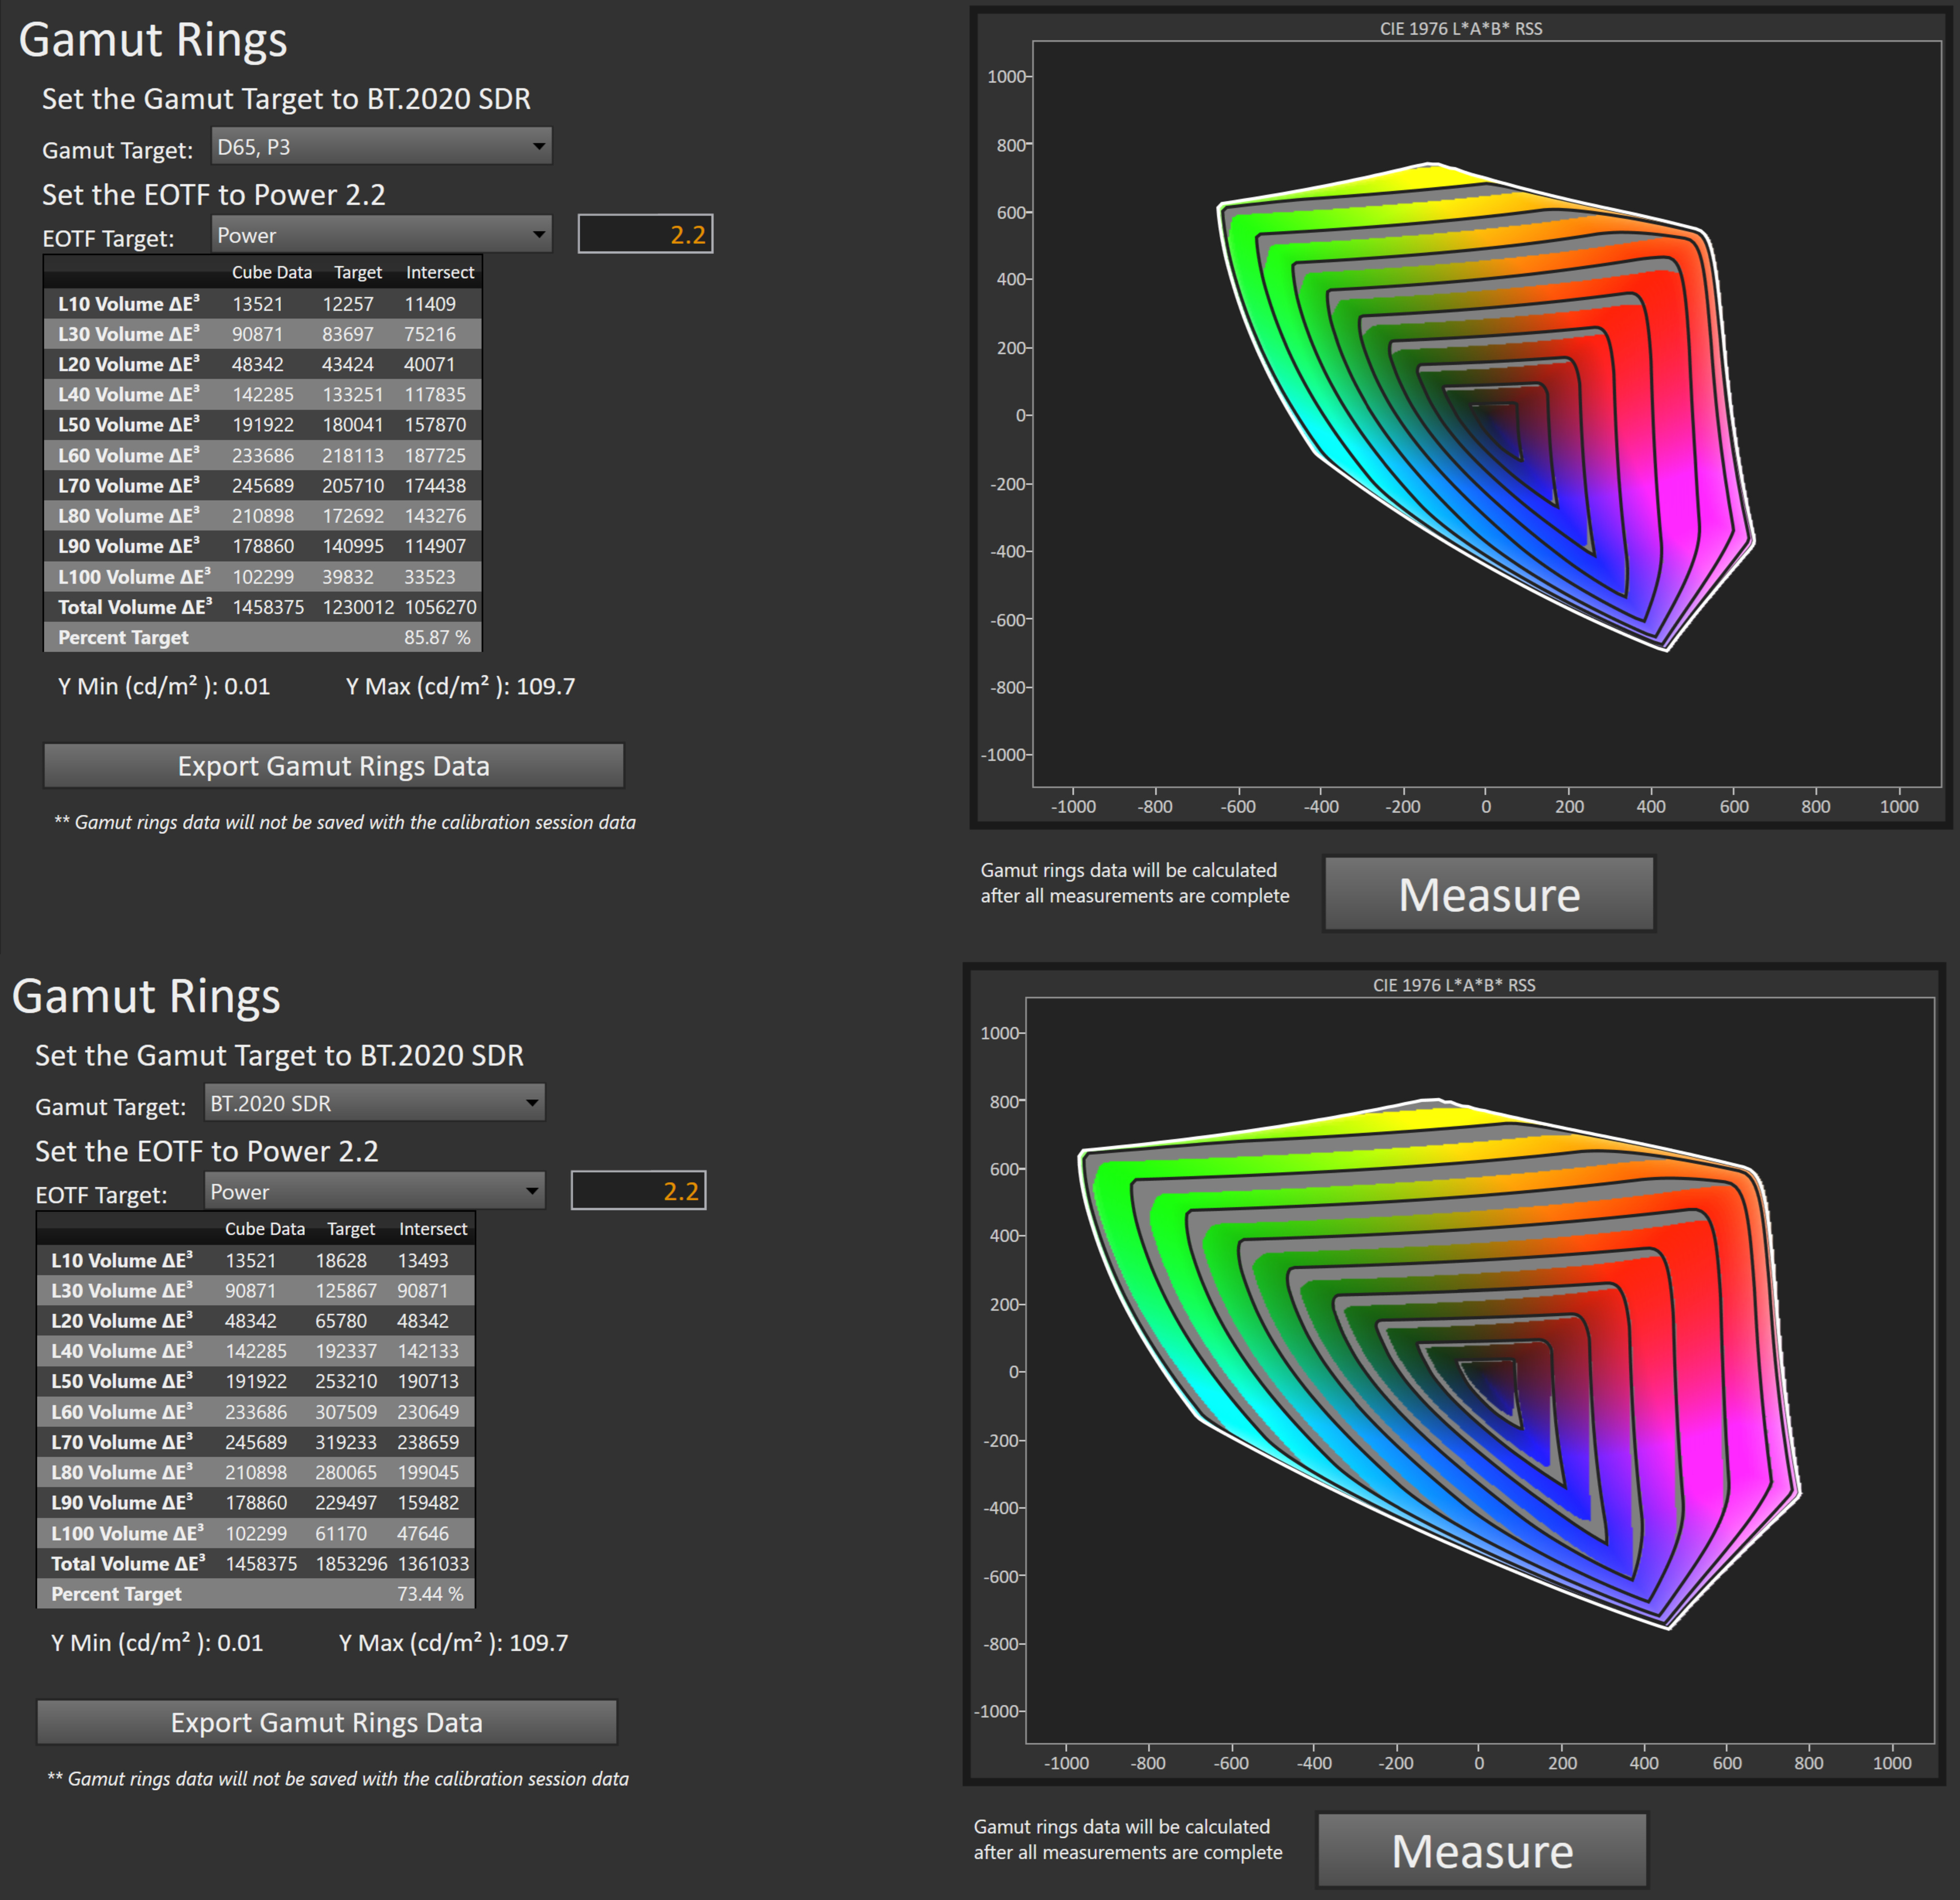Screen dimensions: 1960x1900
Task: Click the upper table Intersect column header
Action: tap(440, 272)
